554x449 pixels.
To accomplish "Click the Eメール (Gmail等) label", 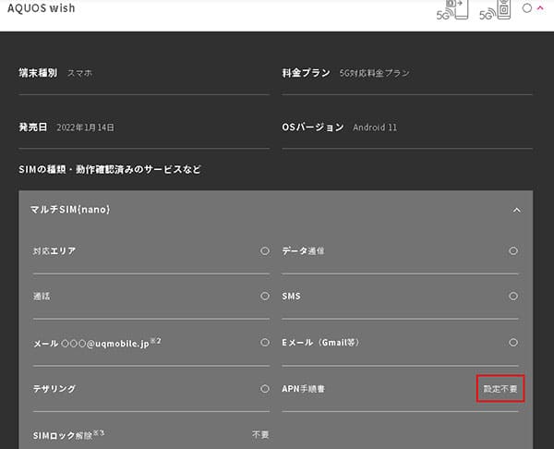I will 320,342.
